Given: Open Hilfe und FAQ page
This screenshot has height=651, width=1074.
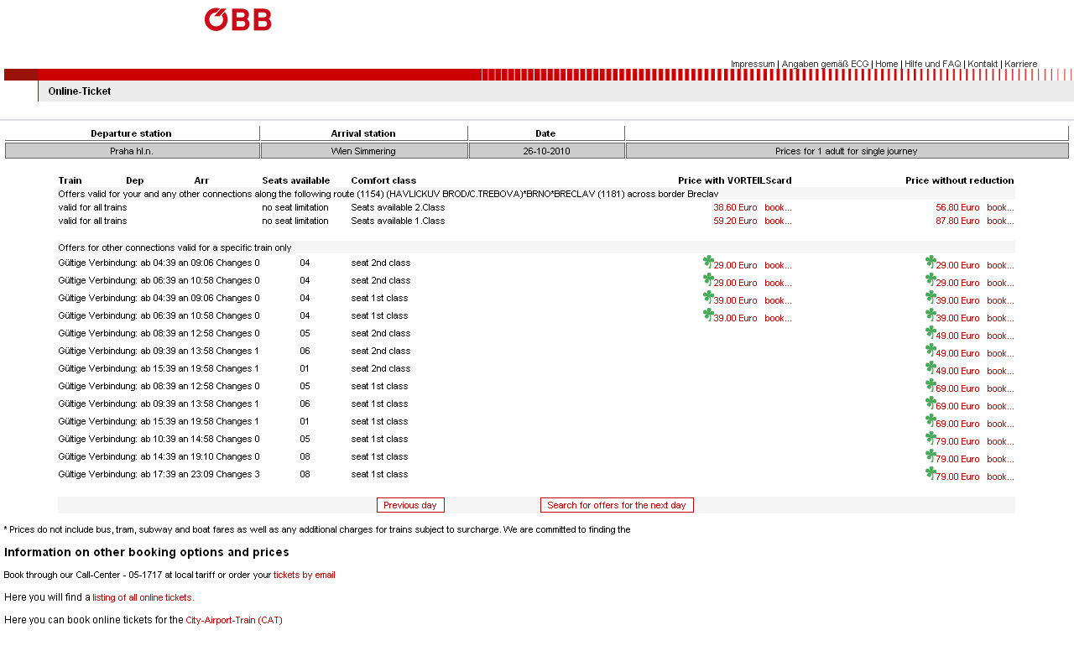Looking at the screenshot, I should [x=932, y=64].
